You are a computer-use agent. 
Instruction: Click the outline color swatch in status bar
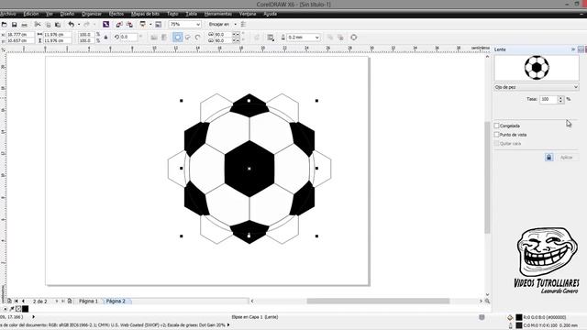pos(519,325)
